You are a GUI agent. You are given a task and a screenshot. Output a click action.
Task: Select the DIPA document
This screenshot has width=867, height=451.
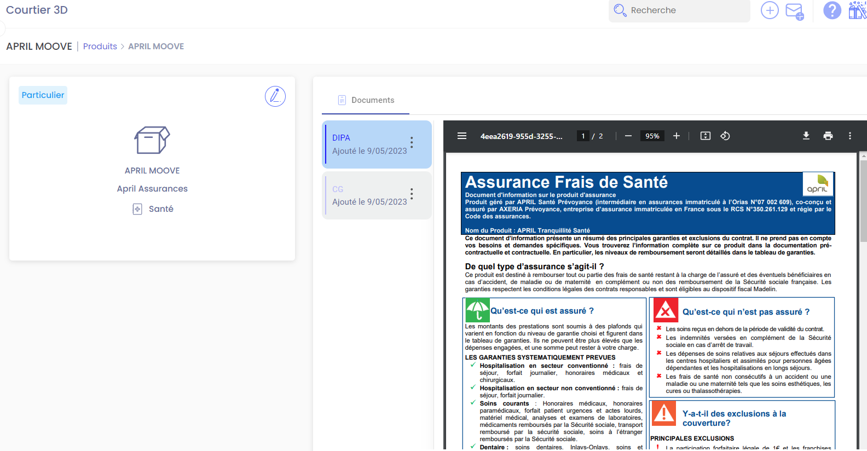pyautogui.click(x=377, y=144)
